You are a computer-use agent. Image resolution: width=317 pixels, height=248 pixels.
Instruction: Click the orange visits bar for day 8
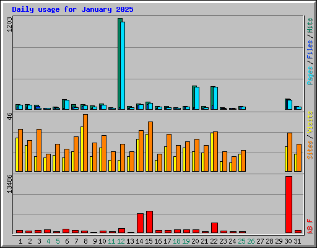(x=85, y=143)
